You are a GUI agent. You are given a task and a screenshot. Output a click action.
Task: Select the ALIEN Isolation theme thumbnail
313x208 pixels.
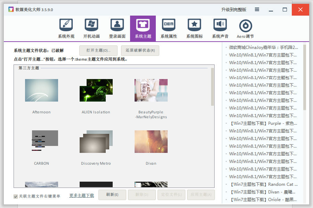[96, 90]
